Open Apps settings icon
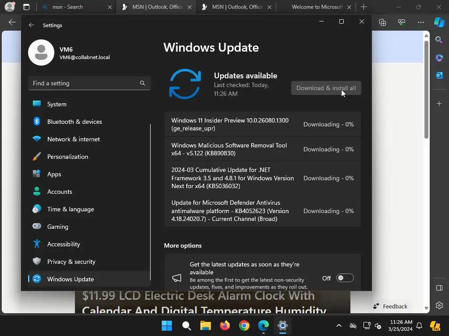The height and width of the screenshot is (336, 449). (x=37, y=174)
